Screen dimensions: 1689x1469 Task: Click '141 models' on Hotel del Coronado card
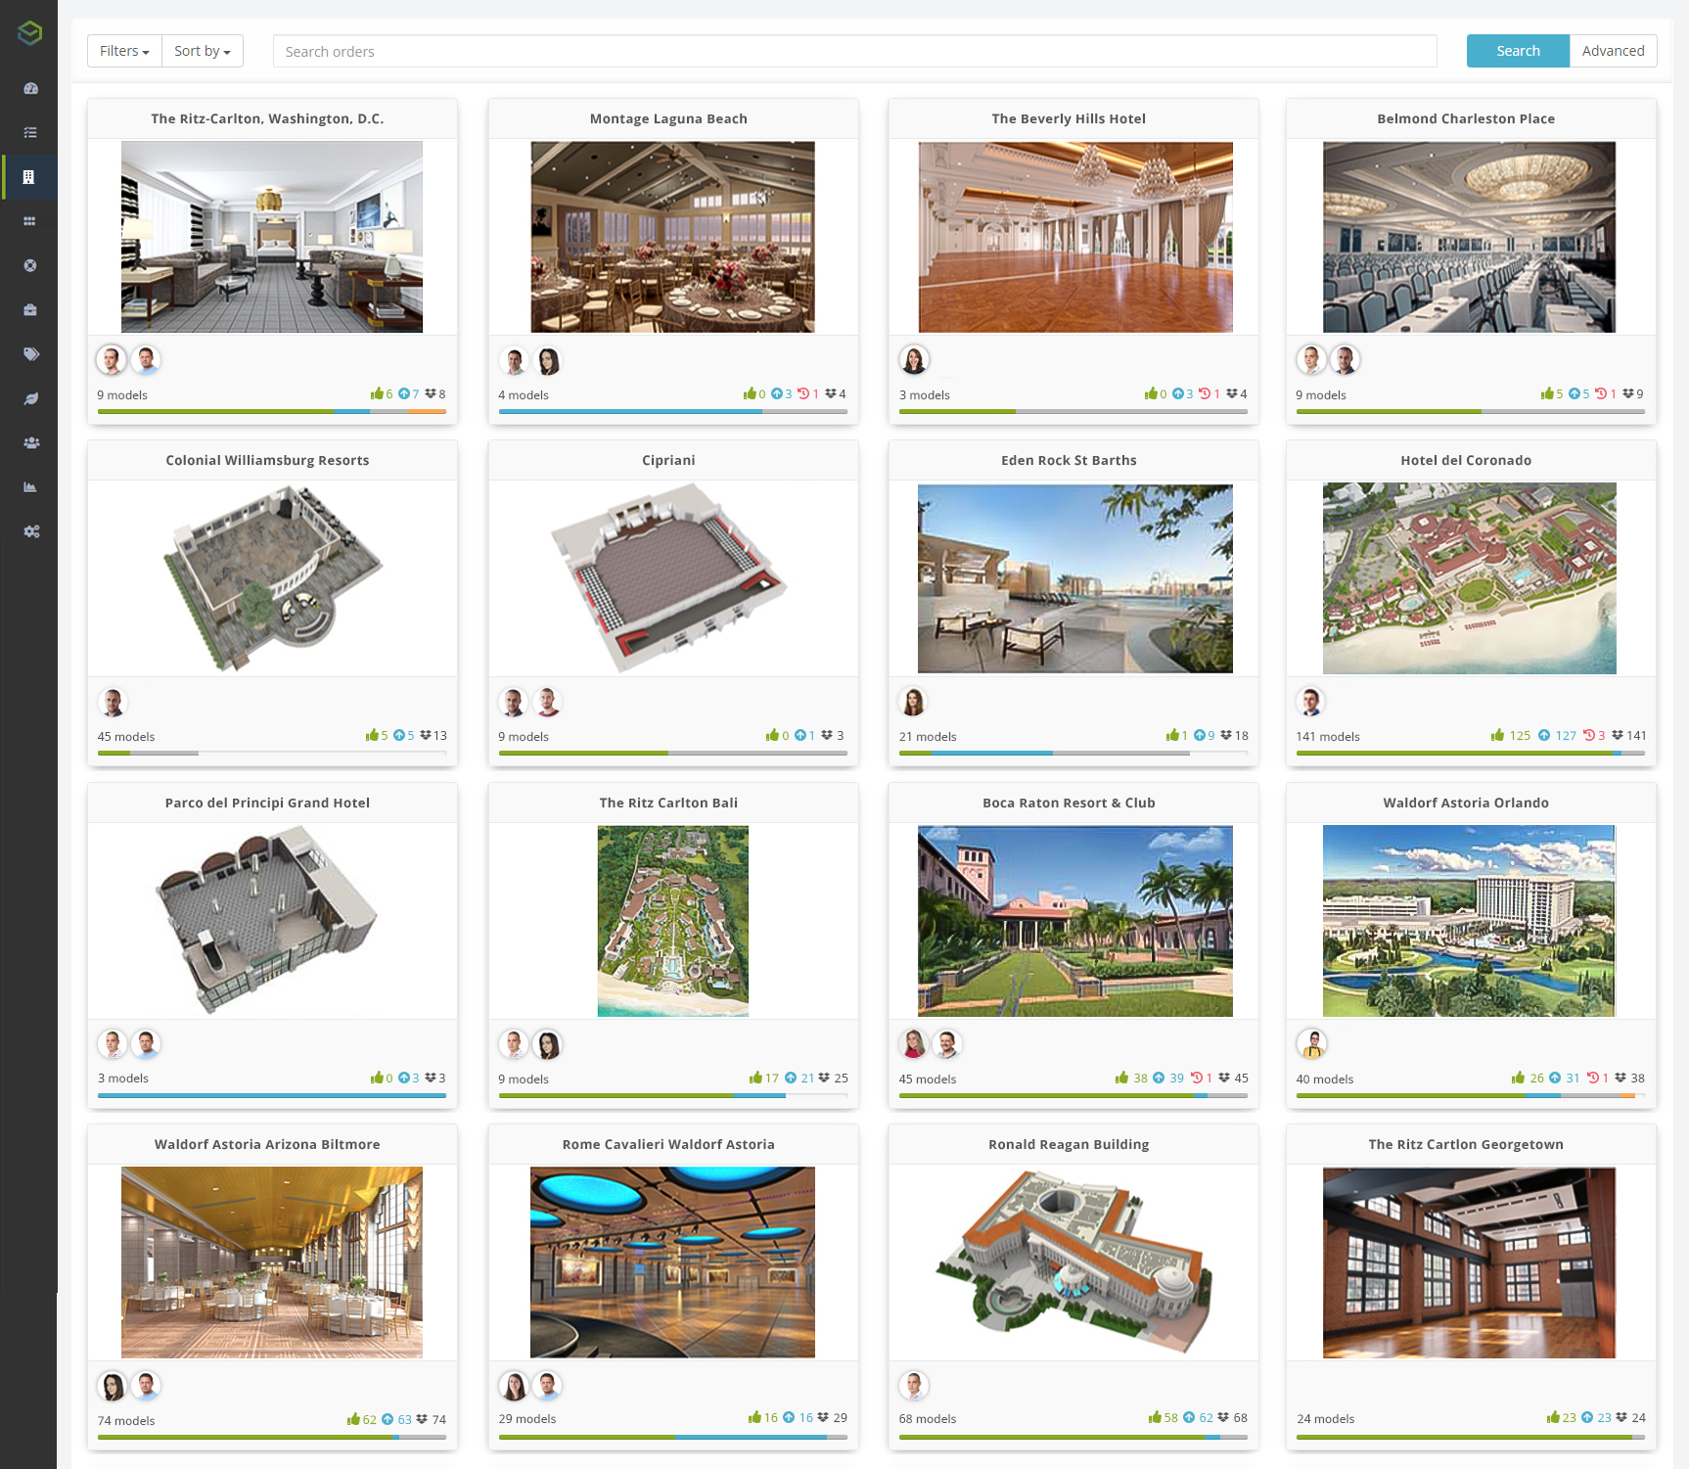coord(1328,736)
